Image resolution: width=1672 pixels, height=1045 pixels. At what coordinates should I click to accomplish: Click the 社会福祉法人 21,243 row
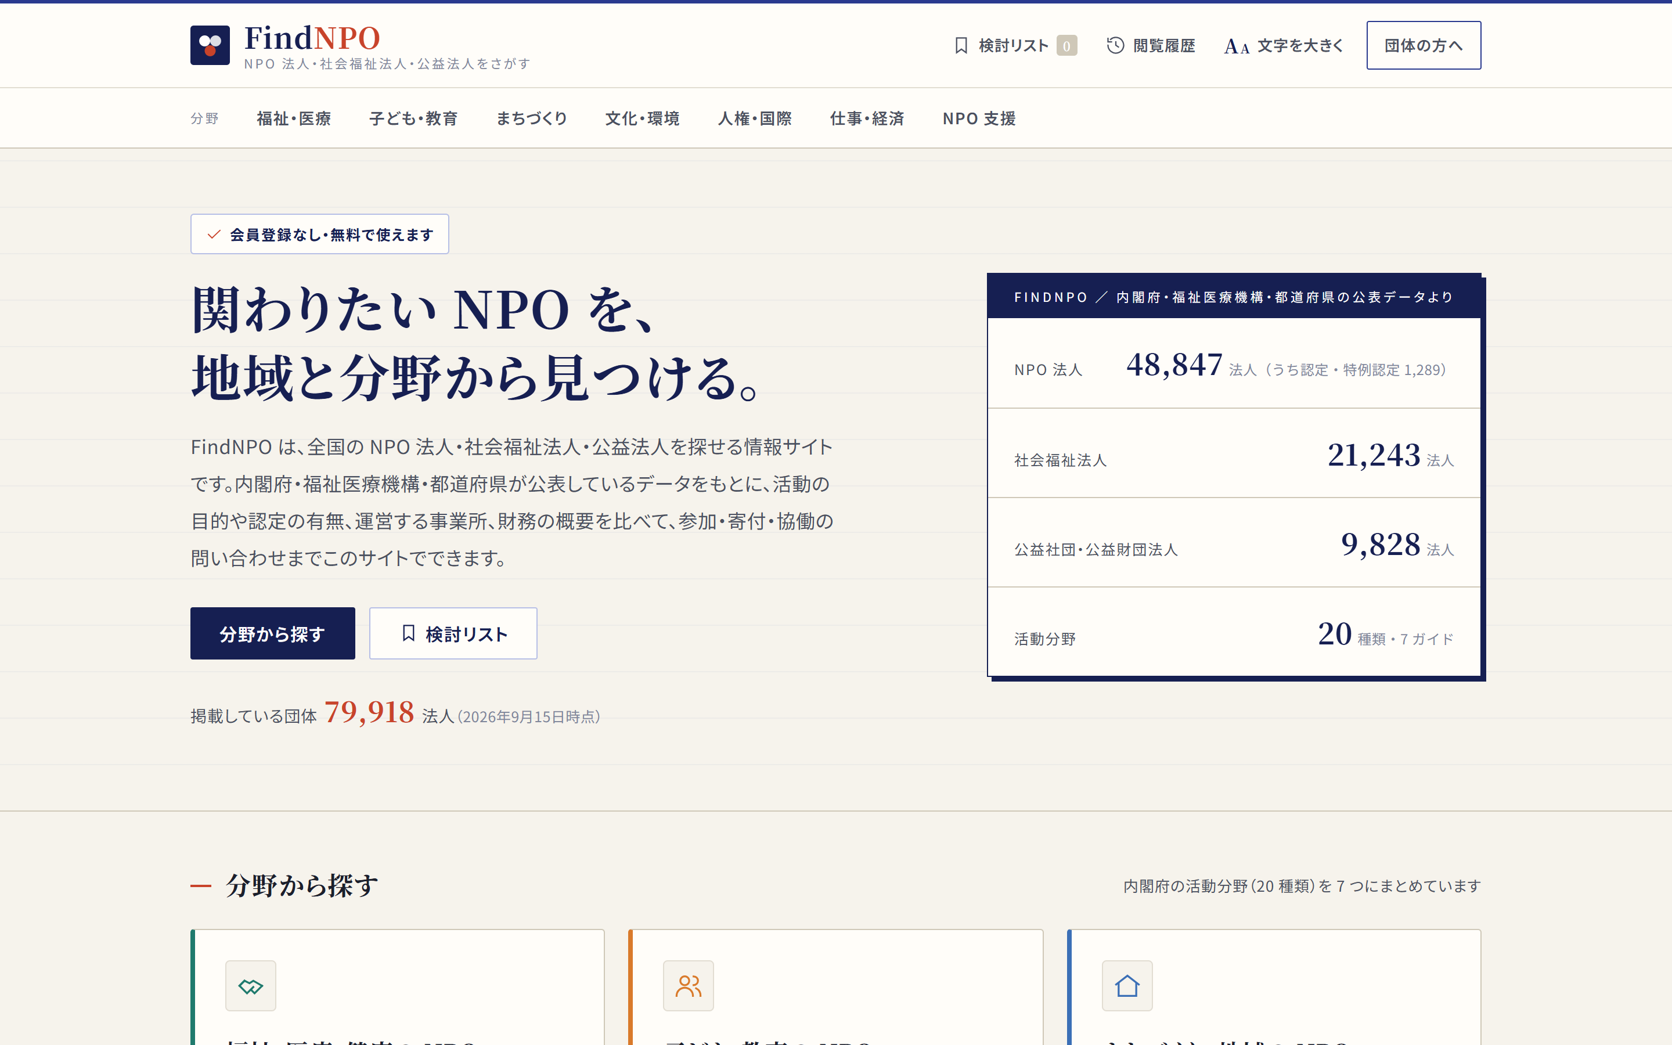(x=1234, y=453)
